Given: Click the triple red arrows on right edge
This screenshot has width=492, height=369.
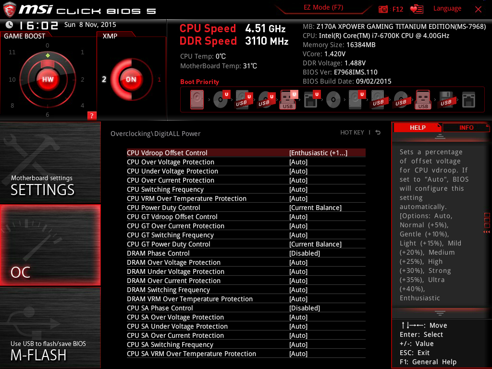Looking at the screenshot, I should click(486, 232).
